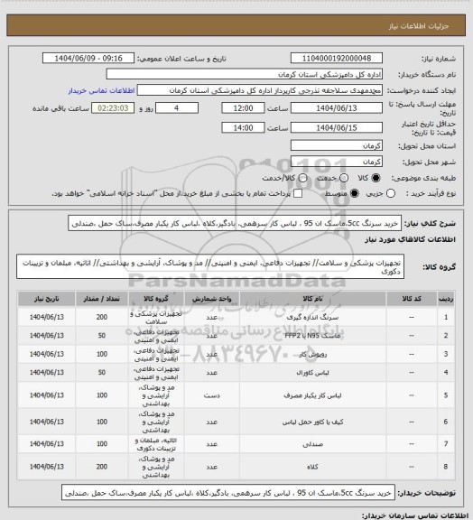Click the item name روپوش کار

(x=312, y=354)
